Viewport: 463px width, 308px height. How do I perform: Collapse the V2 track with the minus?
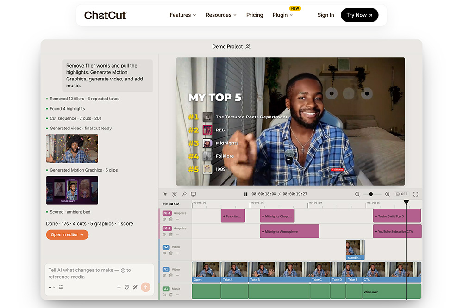tap(177, 253)
